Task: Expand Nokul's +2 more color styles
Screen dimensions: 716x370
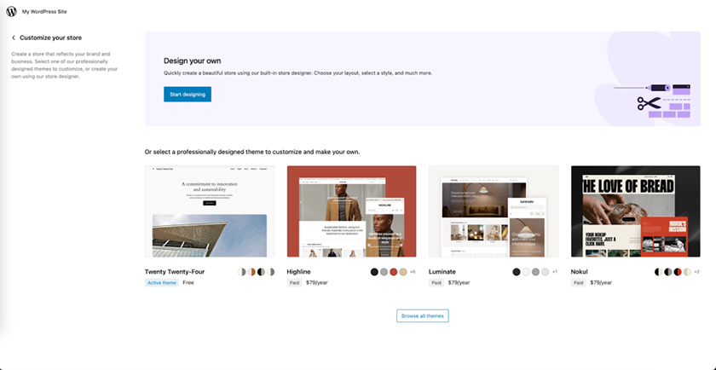Action: [x=696, y=272]
